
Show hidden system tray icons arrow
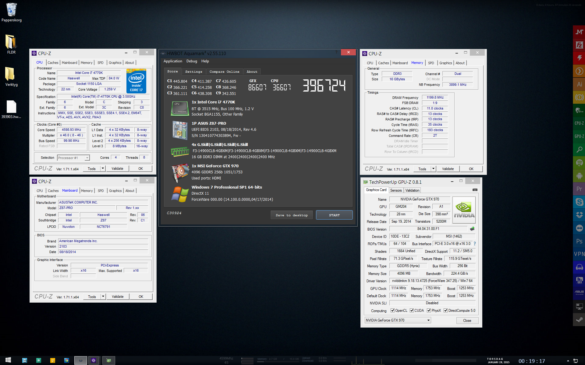(568, 361)
